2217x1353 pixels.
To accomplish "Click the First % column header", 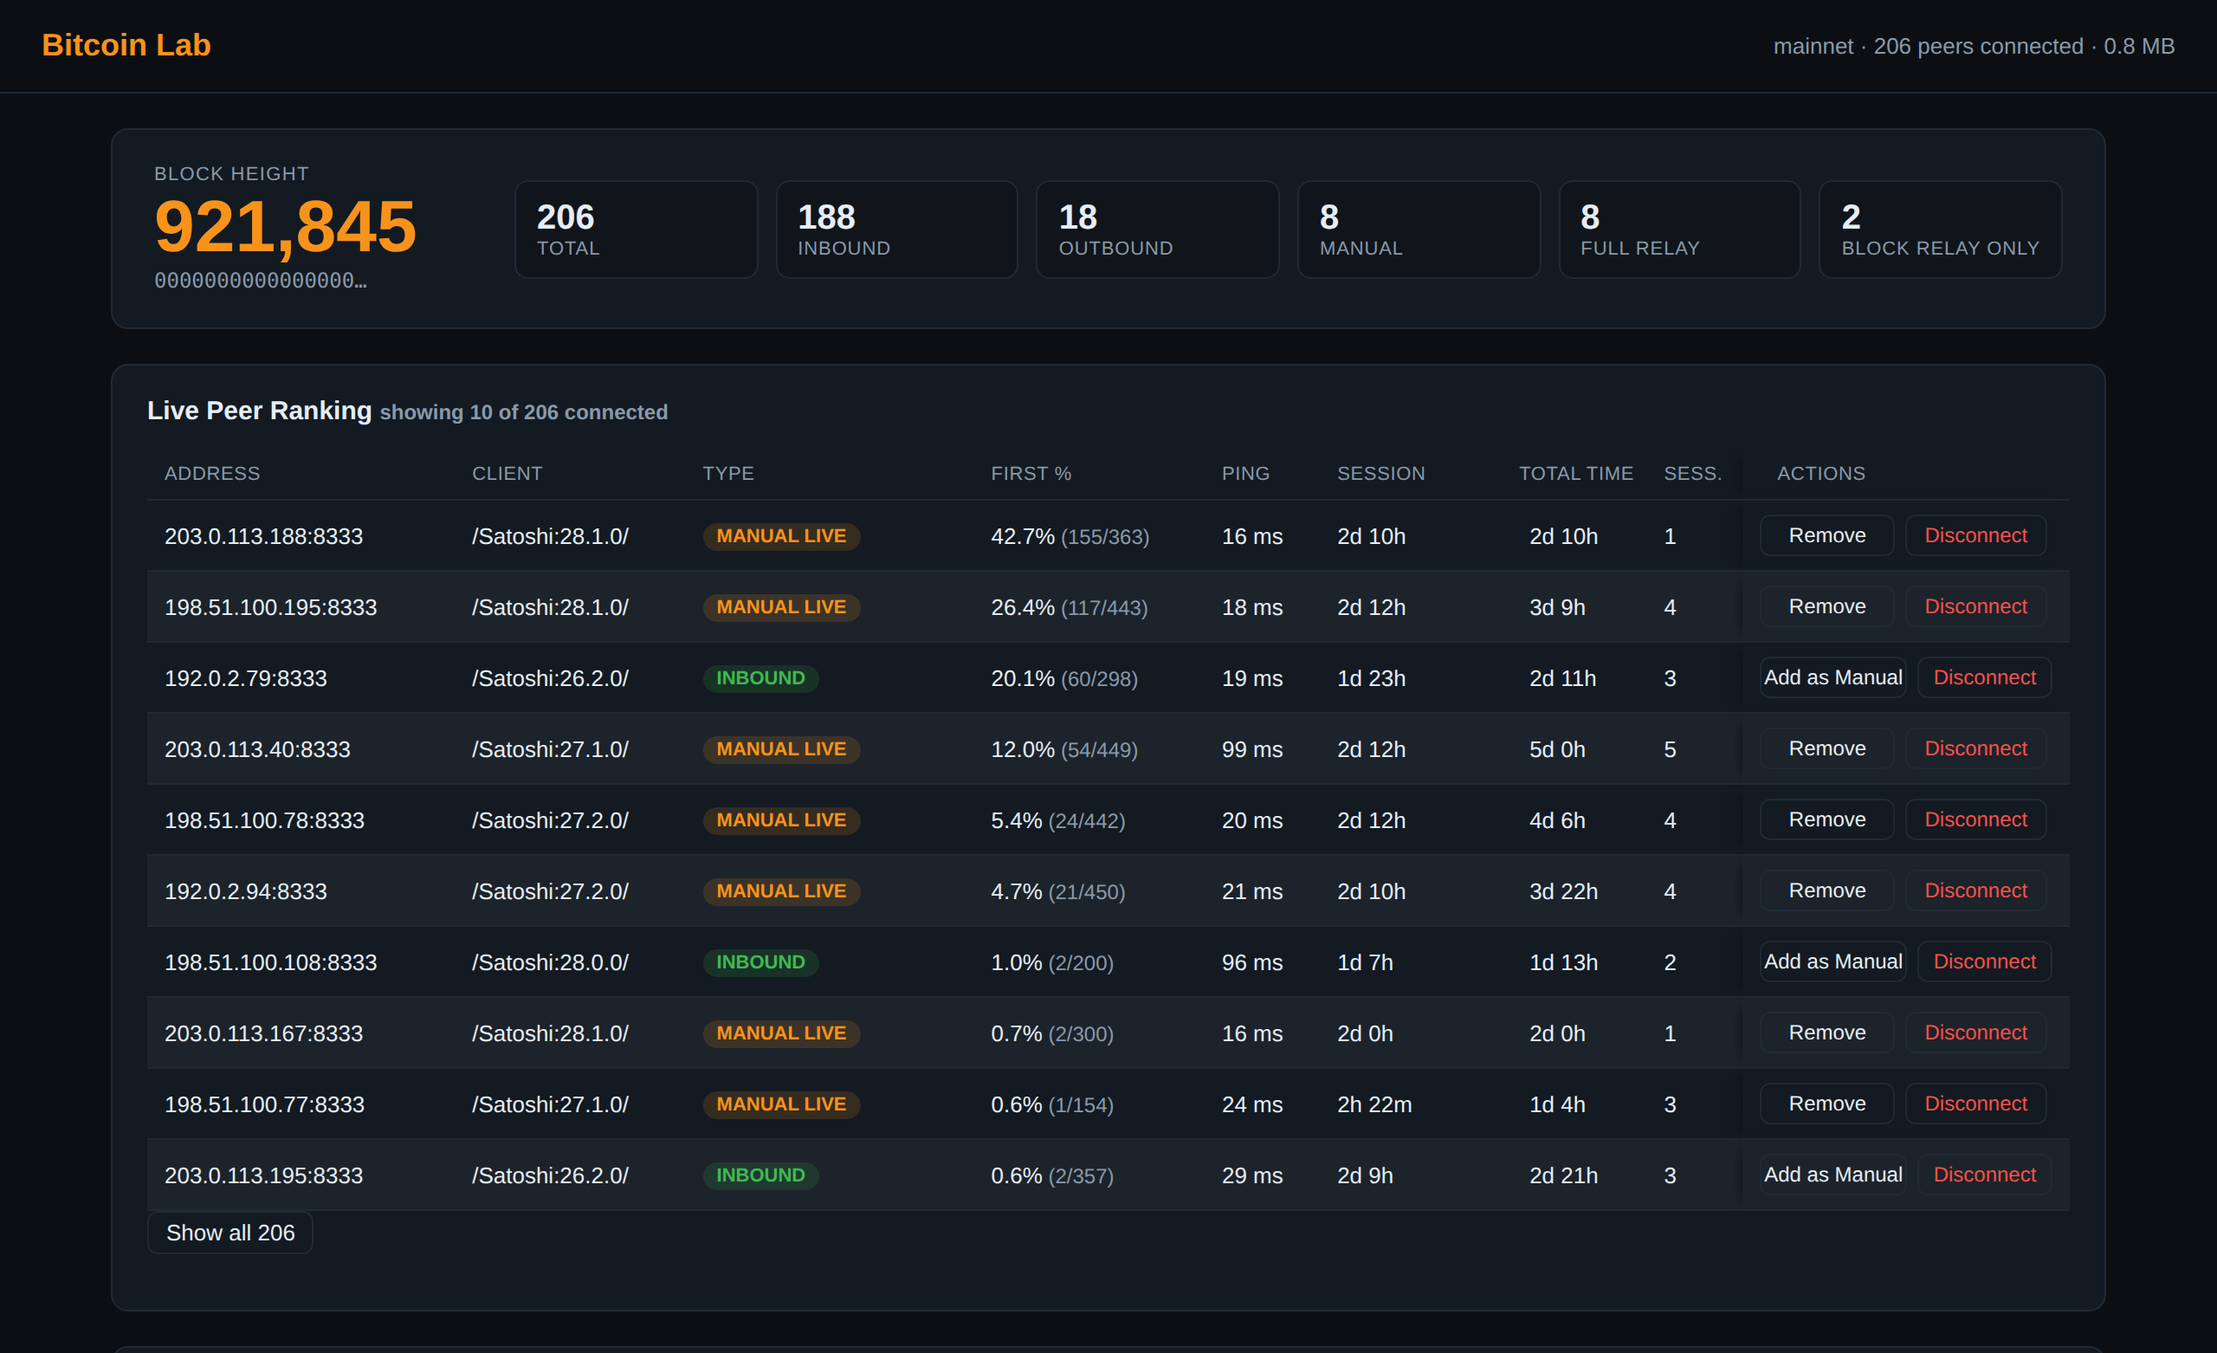I will pyautogui.click(x=1031, y=474).
